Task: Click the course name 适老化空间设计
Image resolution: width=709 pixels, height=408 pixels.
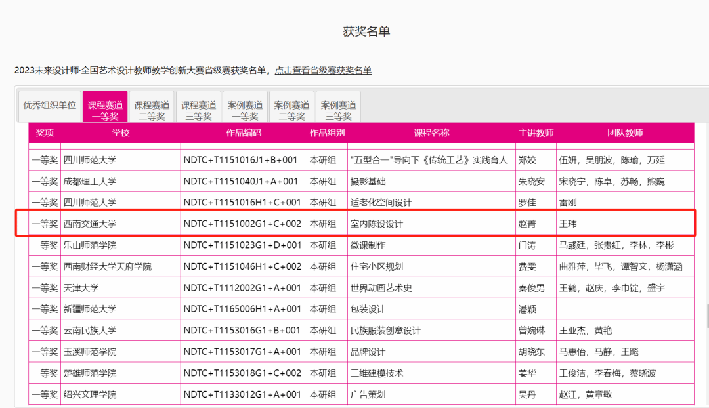Action: [x=381, y=203]
